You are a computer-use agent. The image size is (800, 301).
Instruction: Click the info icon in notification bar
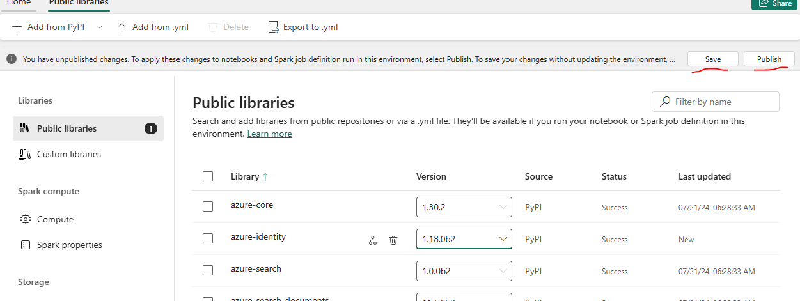pyautogui.click(x=12, y=59)
